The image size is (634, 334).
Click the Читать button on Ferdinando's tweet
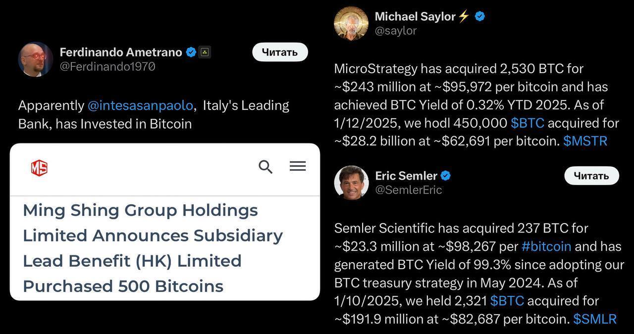click(280, 52)
